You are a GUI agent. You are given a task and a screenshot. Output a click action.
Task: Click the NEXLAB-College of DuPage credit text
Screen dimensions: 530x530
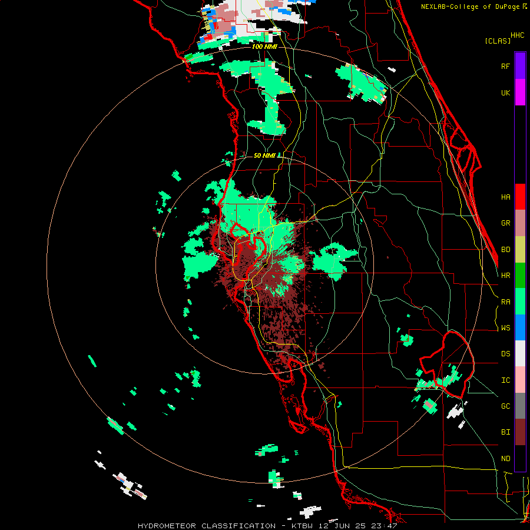click(x=471, y=6)
